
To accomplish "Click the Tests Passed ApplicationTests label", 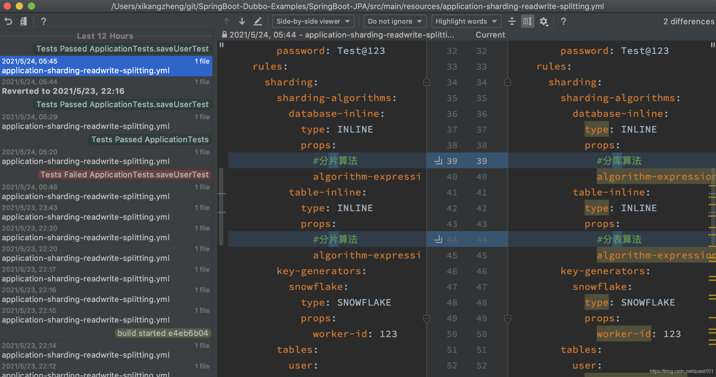I will coord(150,139).
